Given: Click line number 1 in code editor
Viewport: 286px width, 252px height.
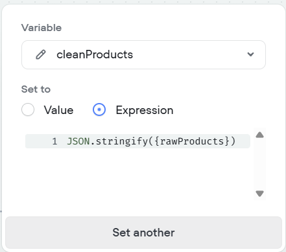Looking at the screenshot, I should pos(54,141).
